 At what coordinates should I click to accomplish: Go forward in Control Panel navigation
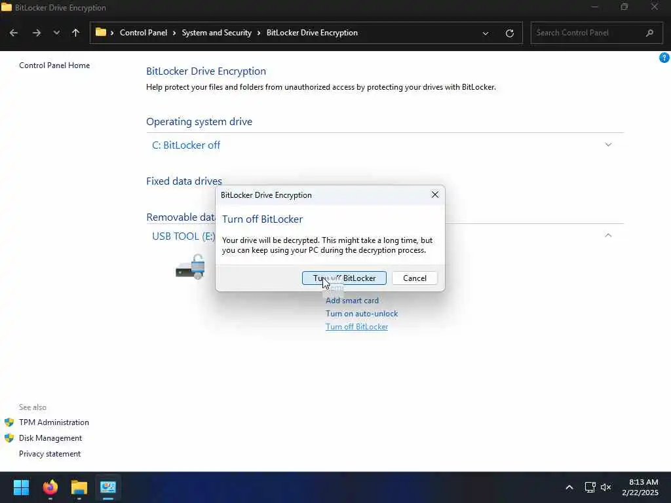pos(37,33)
